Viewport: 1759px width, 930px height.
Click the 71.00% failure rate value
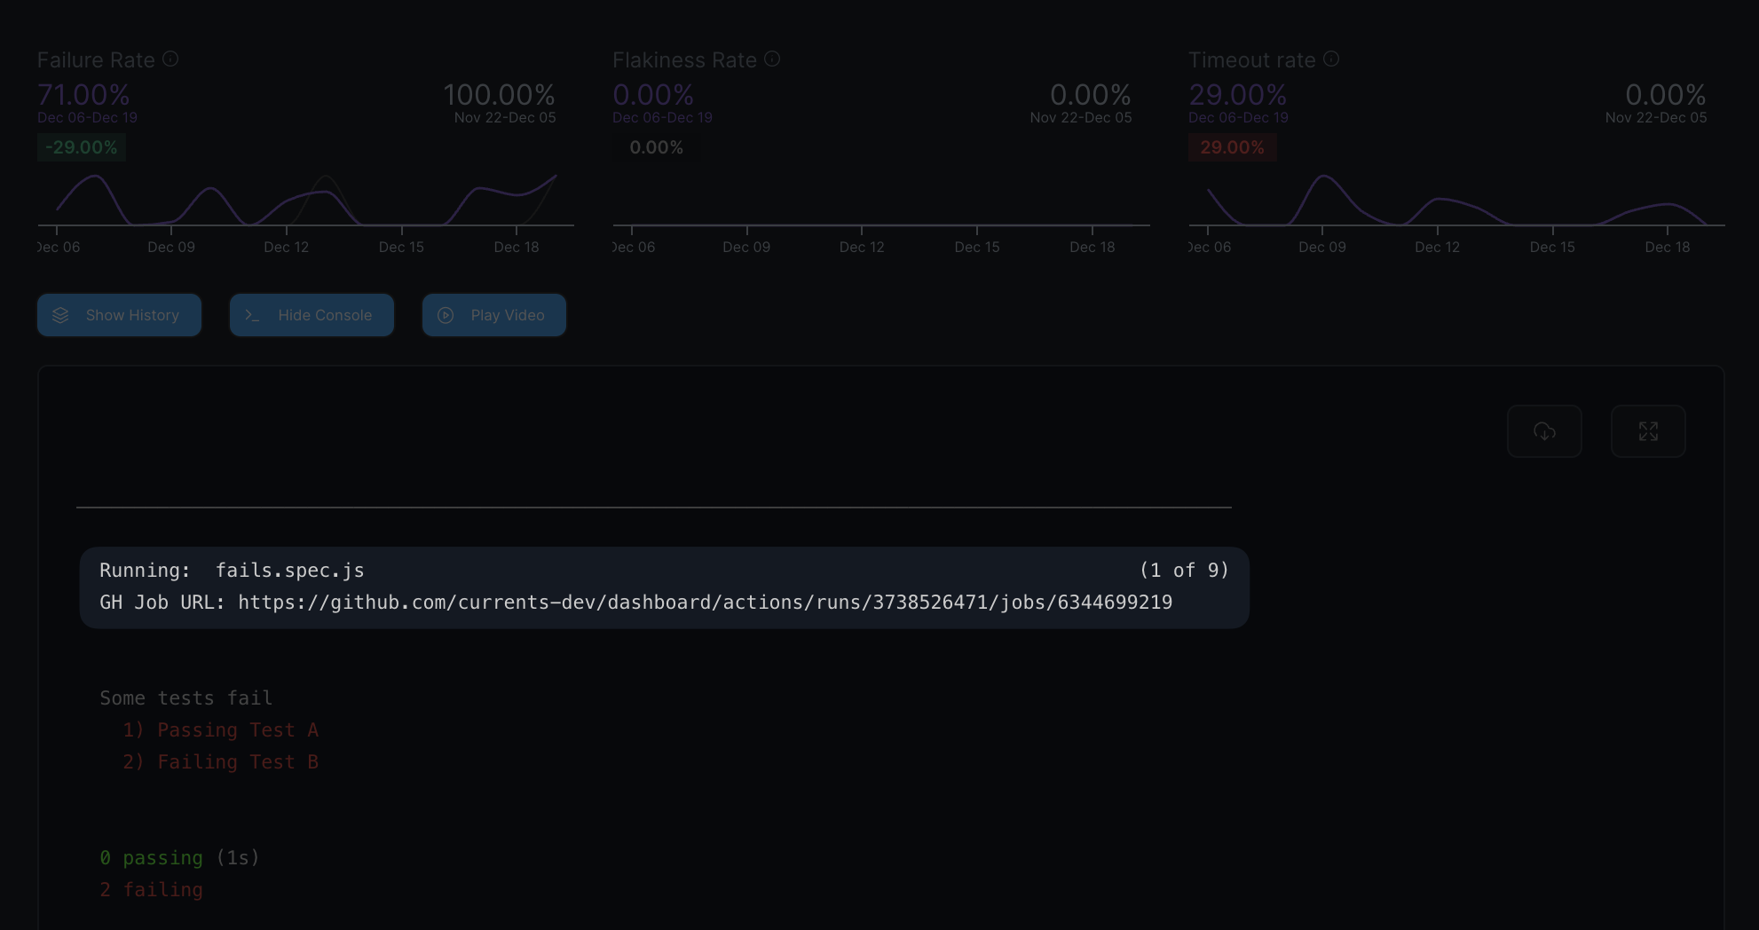point(83,94)
